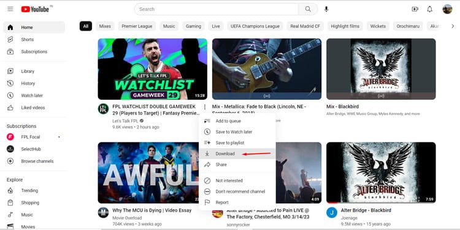Viewport: 460px width, 230px height.
Task: Open History in sidebar
Action: click(x=34, y=83)
